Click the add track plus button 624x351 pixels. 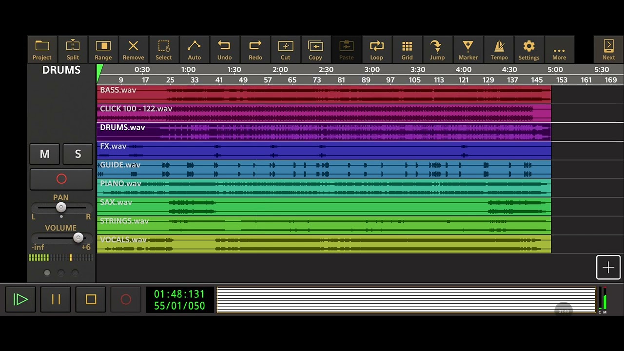(x=608, y=267)
